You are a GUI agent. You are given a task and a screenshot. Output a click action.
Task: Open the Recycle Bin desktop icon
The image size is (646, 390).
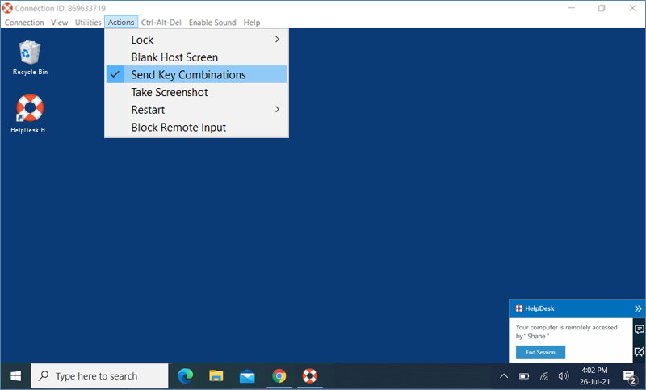(30, 54)
